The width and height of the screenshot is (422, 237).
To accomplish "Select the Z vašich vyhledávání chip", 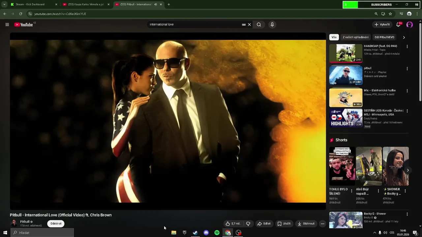I will click(356, 37).
